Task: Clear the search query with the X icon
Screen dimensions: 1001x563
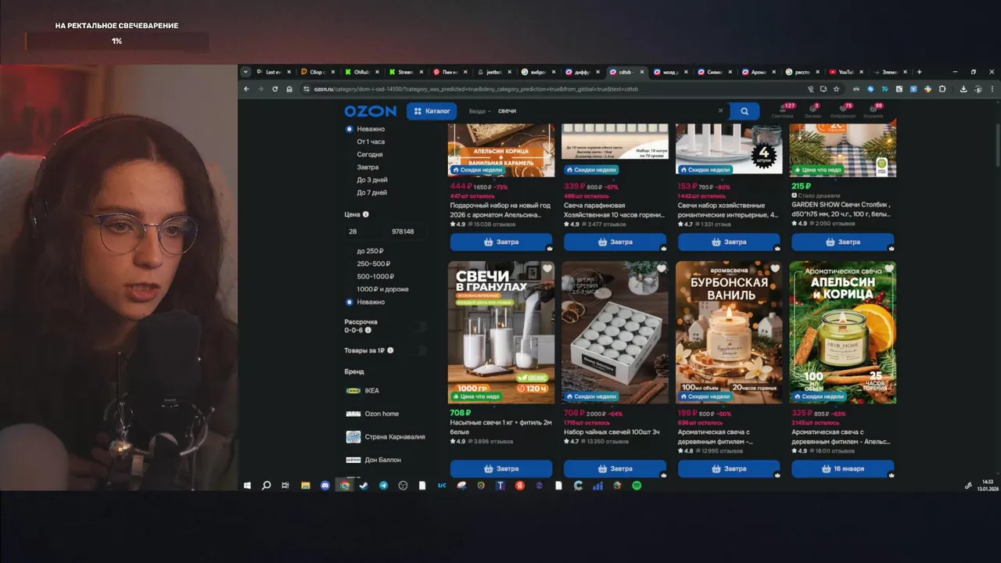Action: click(x=720, y=111)
